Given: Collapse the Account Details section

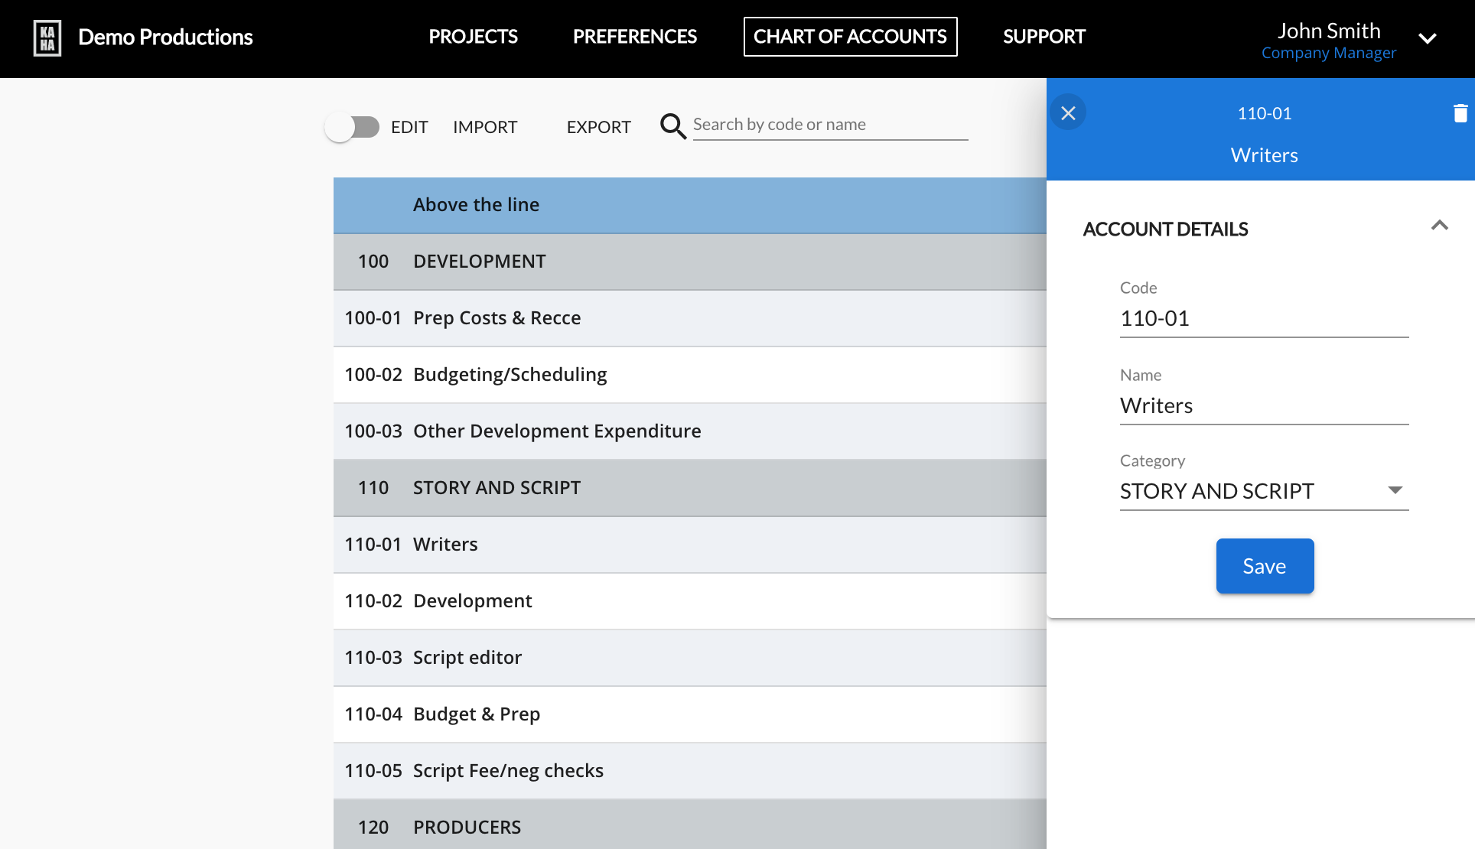Looking at the screenshot, I should point(1439,226).
